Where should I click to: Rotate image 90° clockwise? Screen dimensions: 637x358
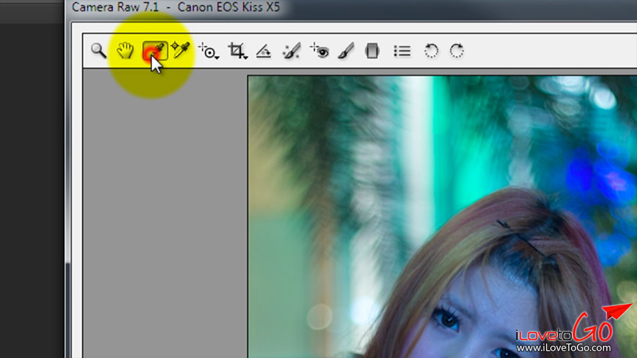457,51
